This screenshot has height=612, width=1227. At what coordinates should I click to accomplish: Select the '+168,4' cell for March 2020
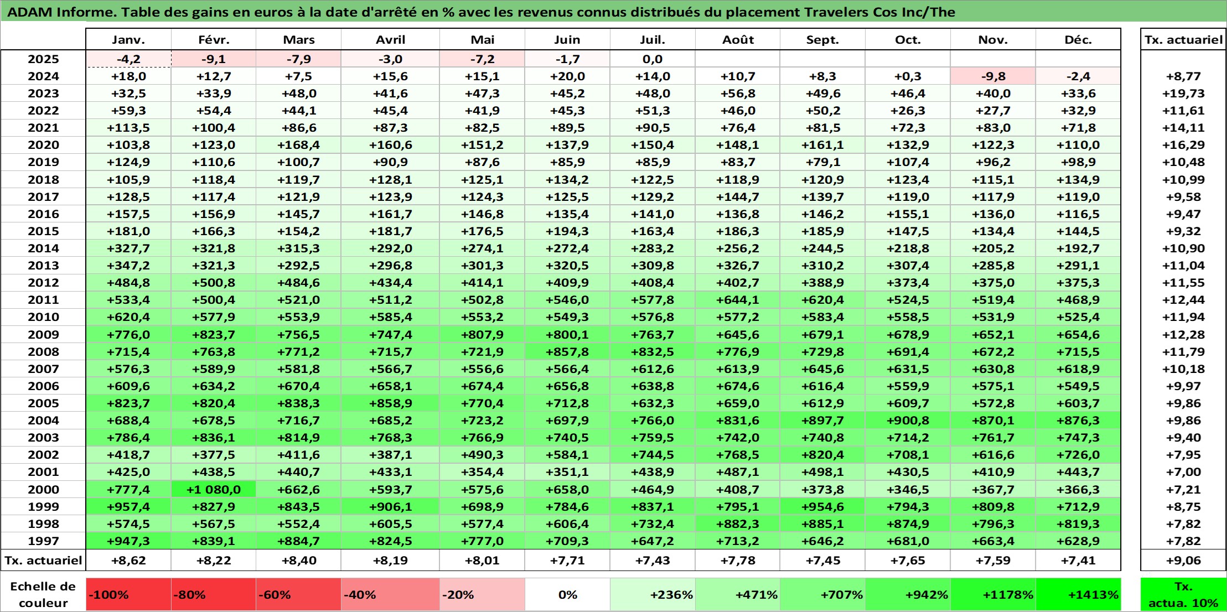coord(298,145)
